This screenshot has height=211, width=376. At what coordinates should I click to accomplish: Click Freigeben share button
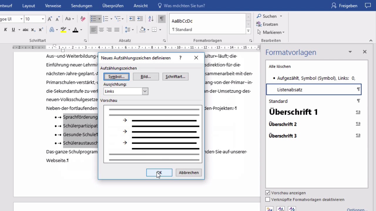[344, 6]
